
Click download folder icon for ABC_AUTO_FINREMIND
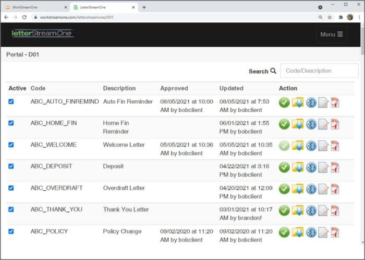[298, 102]
